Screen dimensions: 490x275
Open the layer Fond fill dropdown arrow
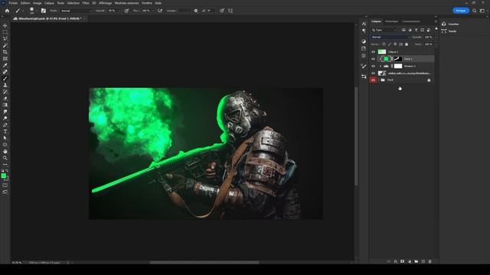(436, 44)
